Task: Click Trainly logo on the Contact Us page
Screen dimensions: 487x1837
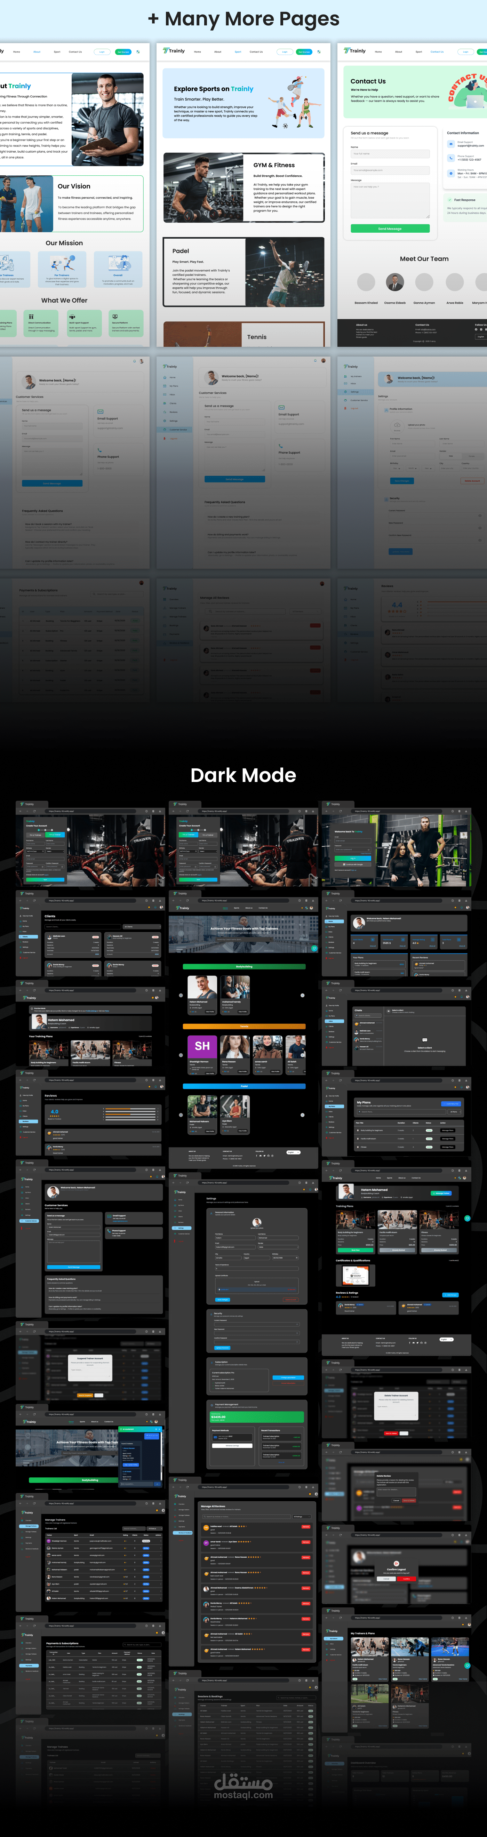Action: [x=354, y=51]
